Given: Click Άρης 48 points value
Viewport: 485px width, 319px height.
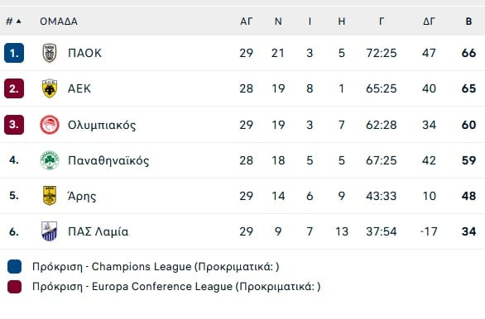Looking at the screenshot, I should pyautogui.click(x=468, y=196).
